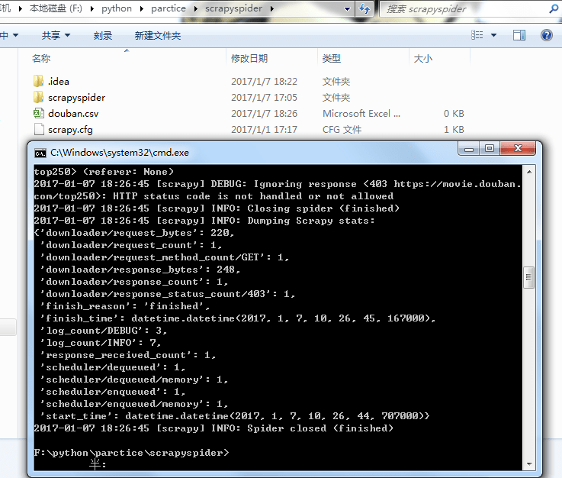Open the 共享 dropdown menu

click(x=56, y=35)
